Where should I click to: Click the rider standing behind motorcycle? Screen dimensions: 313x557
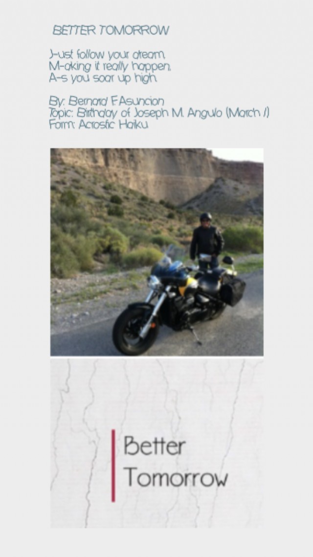coord(206,242)
